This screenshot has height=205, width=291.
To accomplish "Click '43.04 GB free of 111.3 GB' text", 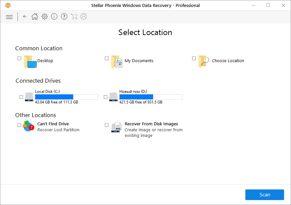I will pyautogui.click(x=57, y=102).
